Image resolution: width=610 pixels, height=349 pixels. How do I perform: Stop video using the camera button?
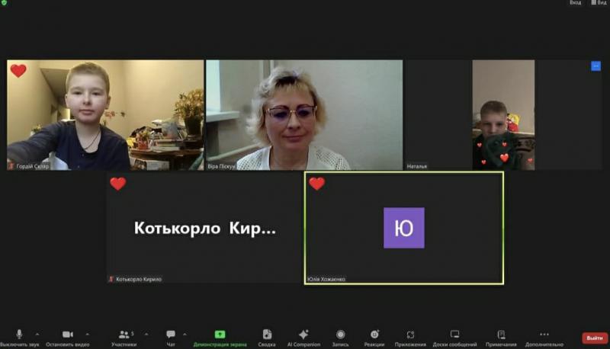click(x=67, y=335)
